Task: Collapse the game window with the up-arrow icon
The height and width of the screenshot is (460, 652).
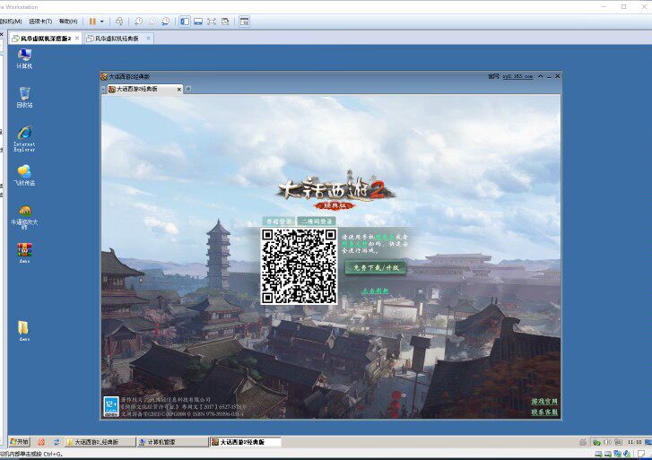Action: (541, 76)
